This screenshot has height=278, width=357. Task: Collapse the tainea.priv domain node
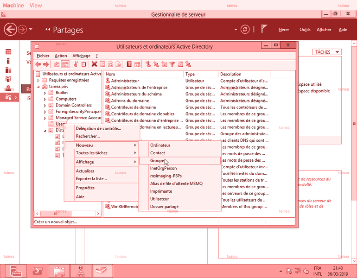pos(38,87)
